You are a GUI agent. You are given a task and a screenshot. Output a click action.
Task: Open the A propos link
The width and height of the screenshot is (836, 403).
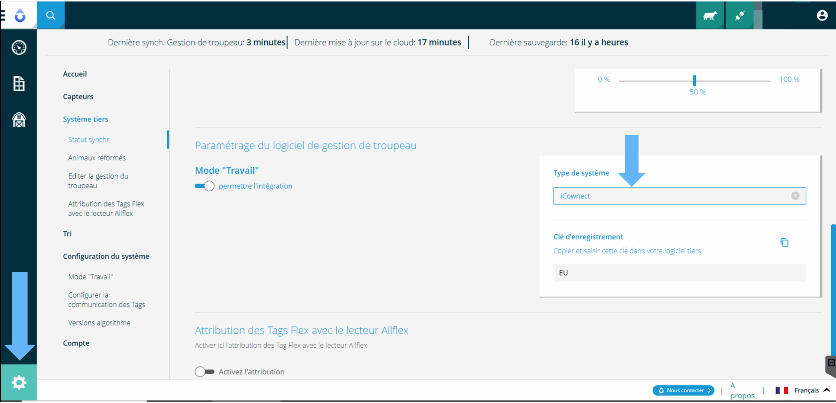coord(742,390)
